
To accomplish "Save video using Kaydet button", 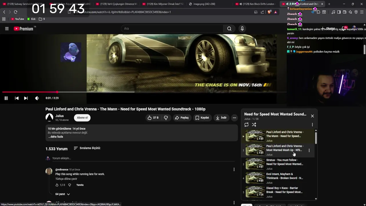I will click(x=202, y=118).
